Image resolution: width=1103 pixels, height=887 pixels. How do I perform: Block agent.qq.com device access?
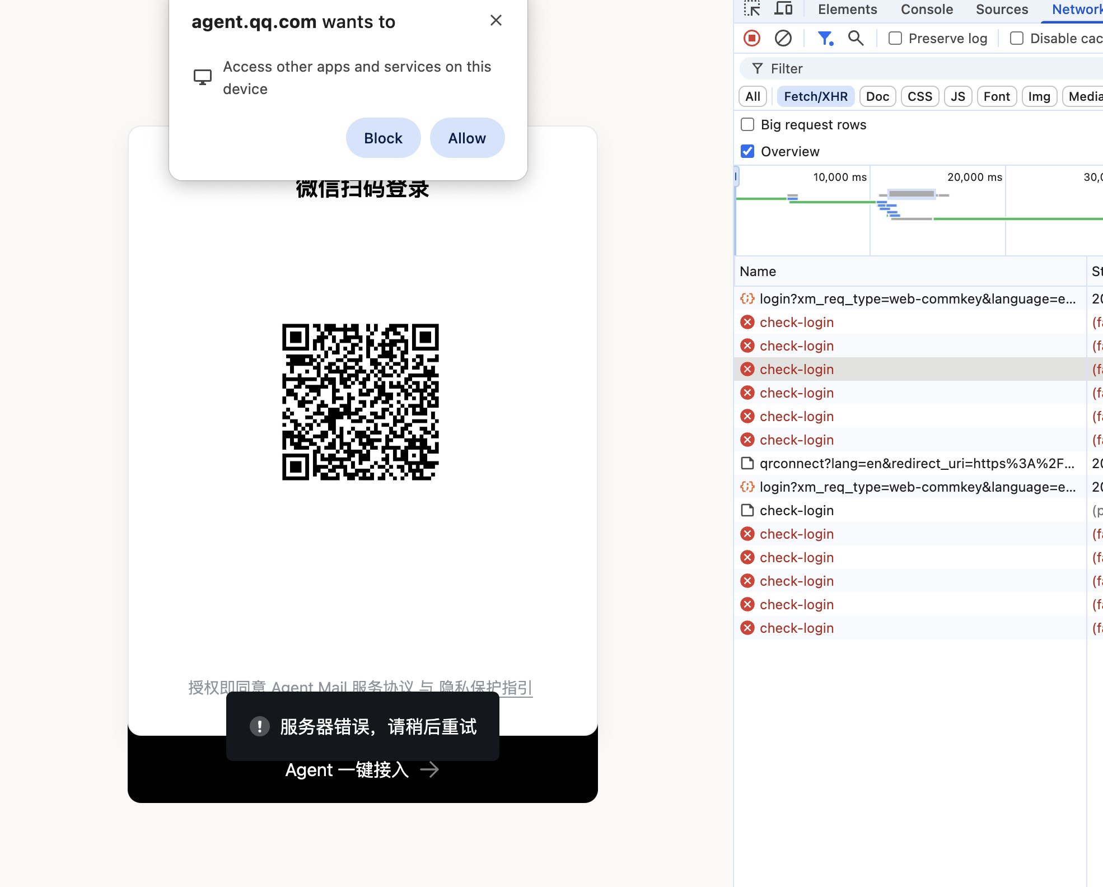tap(383, 138)
